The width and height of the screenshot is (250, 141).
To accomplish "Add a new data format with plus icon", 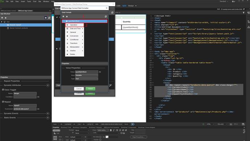I will coord(63,16).
